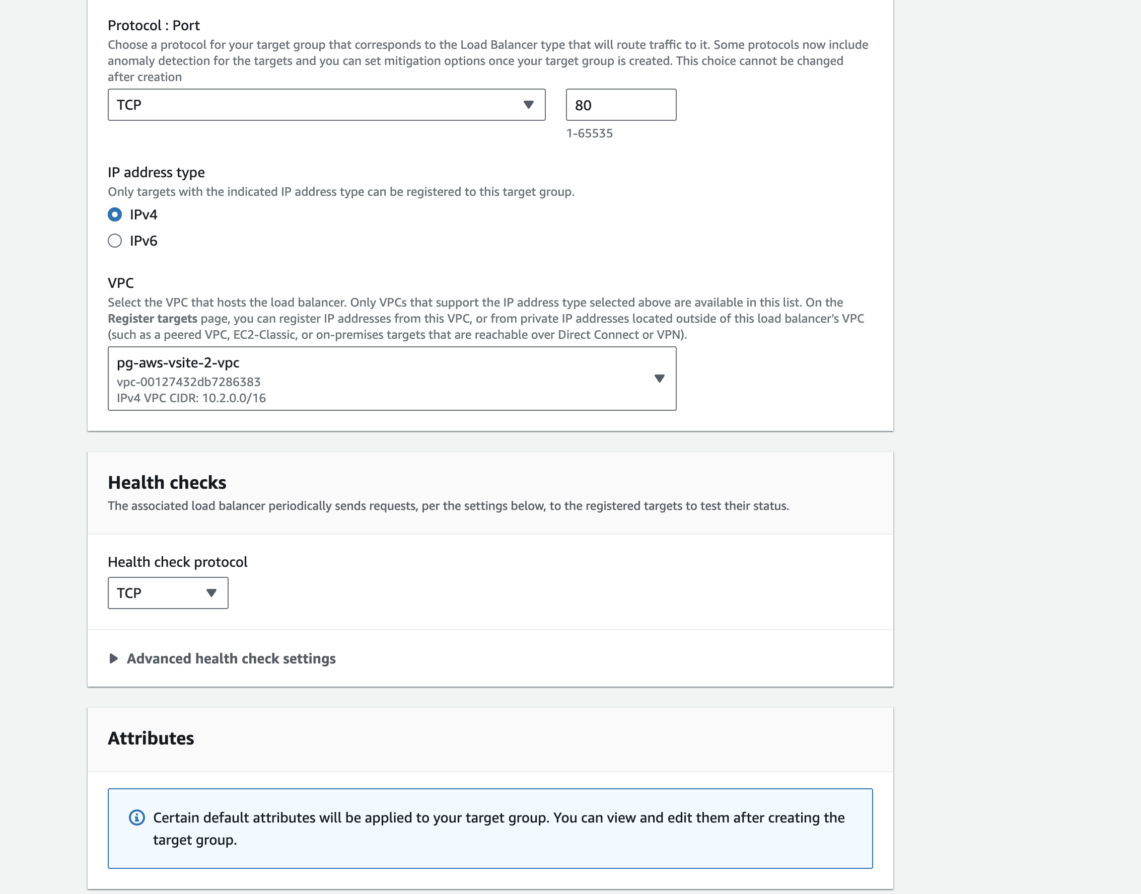Viewport: 1141px width, 894px height.
Task: Click the disclosure triangle before Advanced health check settings
Action: (x=113, y=658)
